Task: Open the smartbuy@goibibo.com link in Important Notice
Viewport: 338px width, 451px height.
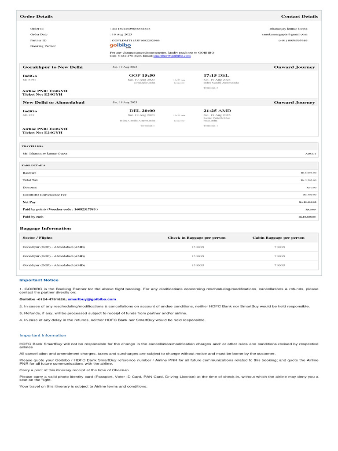Action: point(92,299)
